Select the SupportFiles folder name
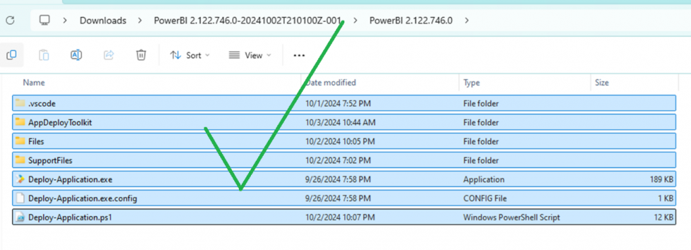The image size is (691, 250). tap(50, 160)
